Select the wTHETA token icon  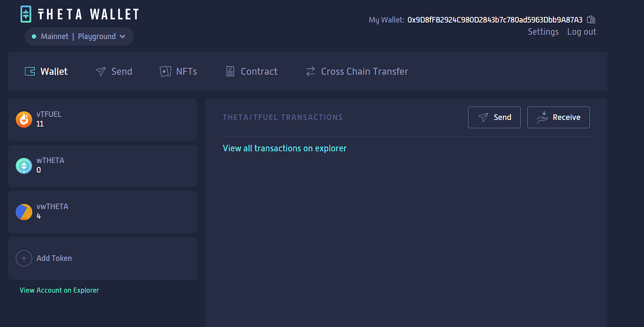[24, 166]
